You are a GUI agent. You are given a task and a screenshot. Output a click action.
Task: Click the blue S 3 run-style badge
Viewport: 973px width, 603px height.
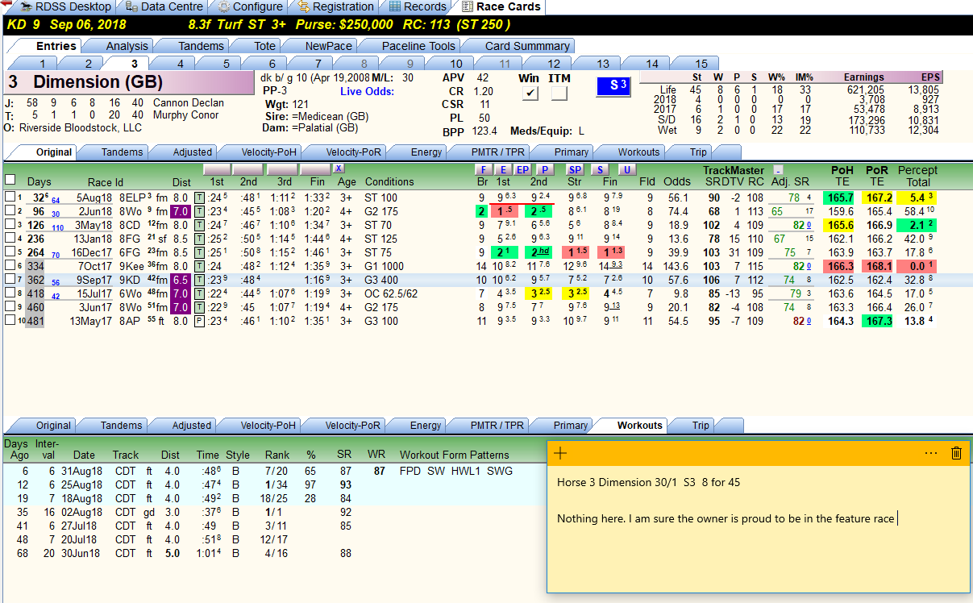pos(613,85)
